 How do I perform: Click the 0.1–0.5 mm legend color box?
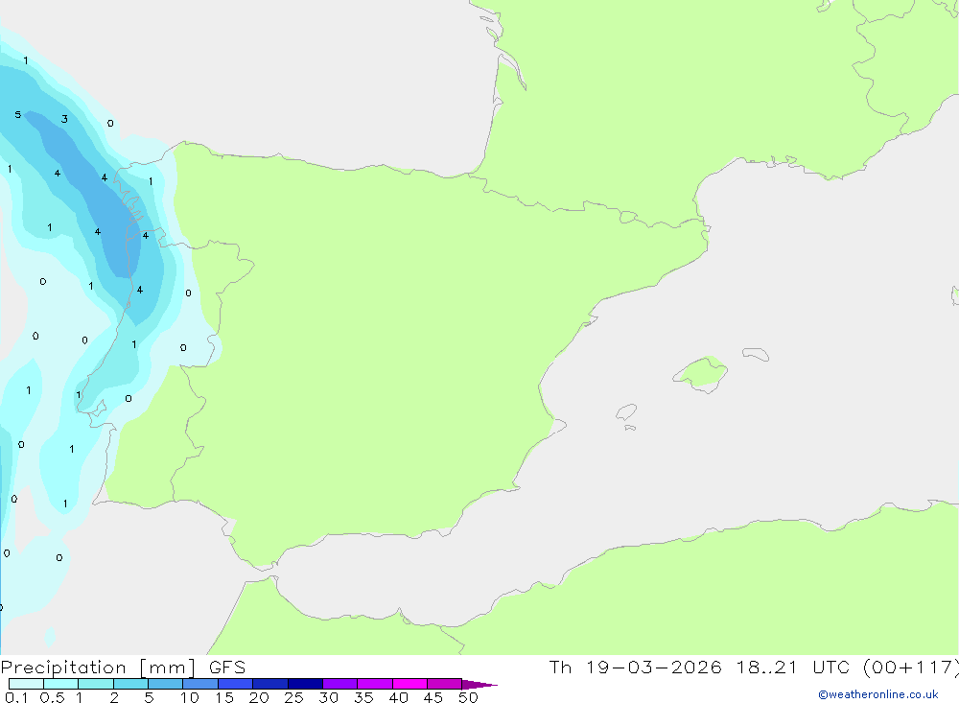click(26, 684)
